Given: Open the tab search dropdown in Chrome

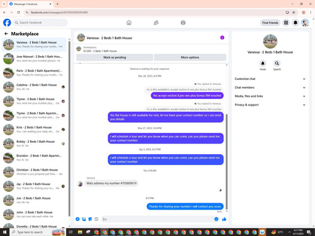Looking at the screenshot, I should coord(4,4).
